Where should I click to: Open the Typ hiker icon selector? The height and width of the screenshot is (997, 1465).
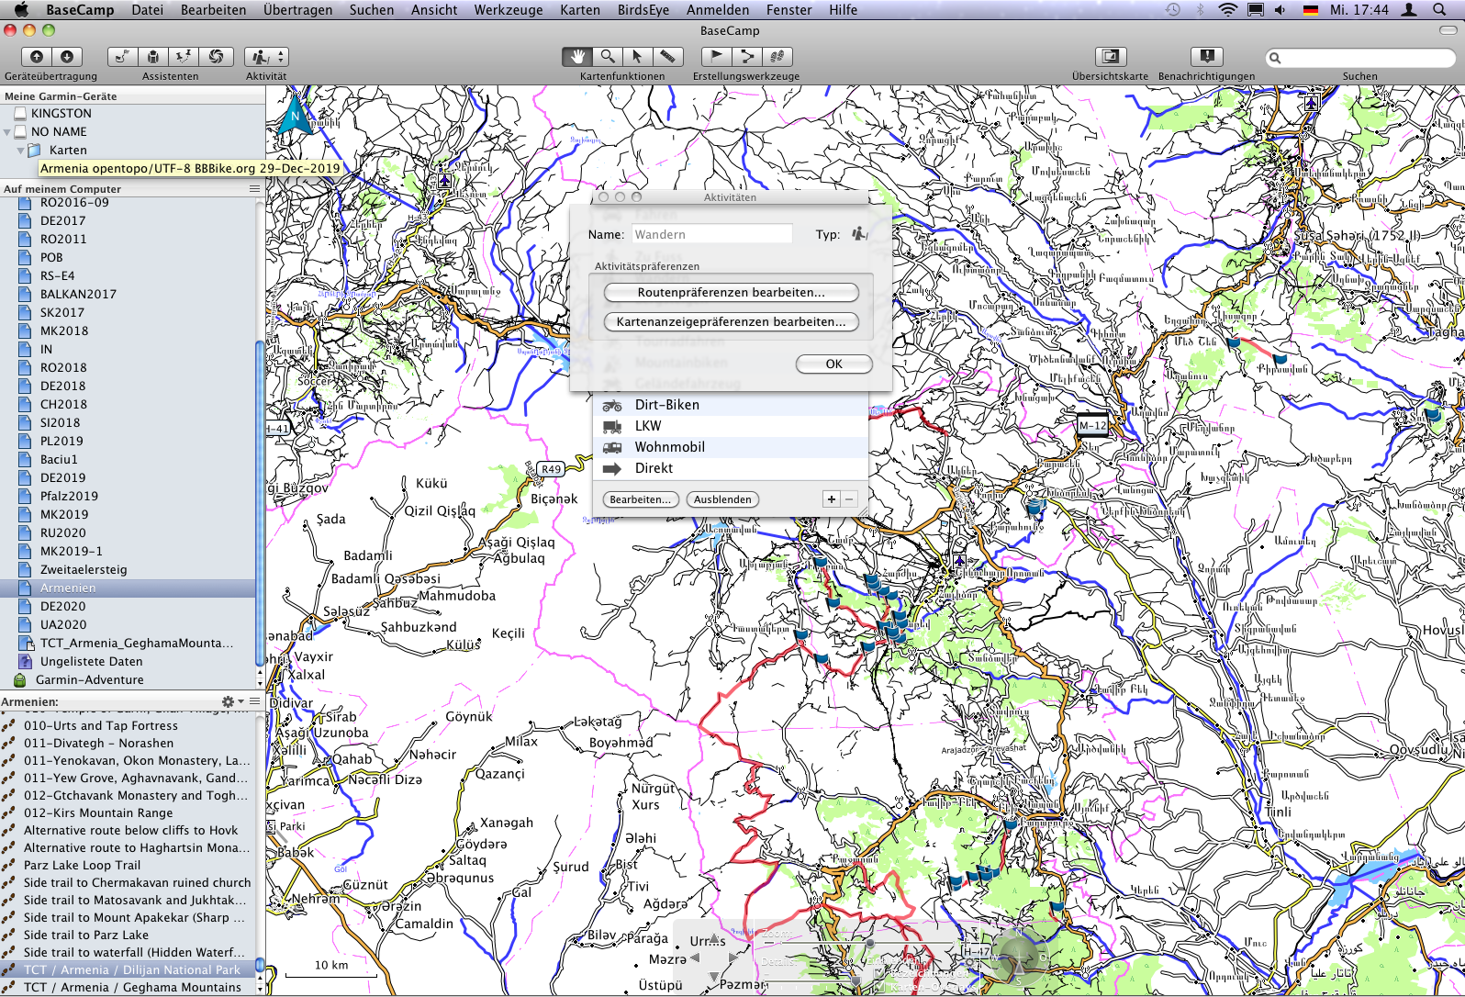859,234
